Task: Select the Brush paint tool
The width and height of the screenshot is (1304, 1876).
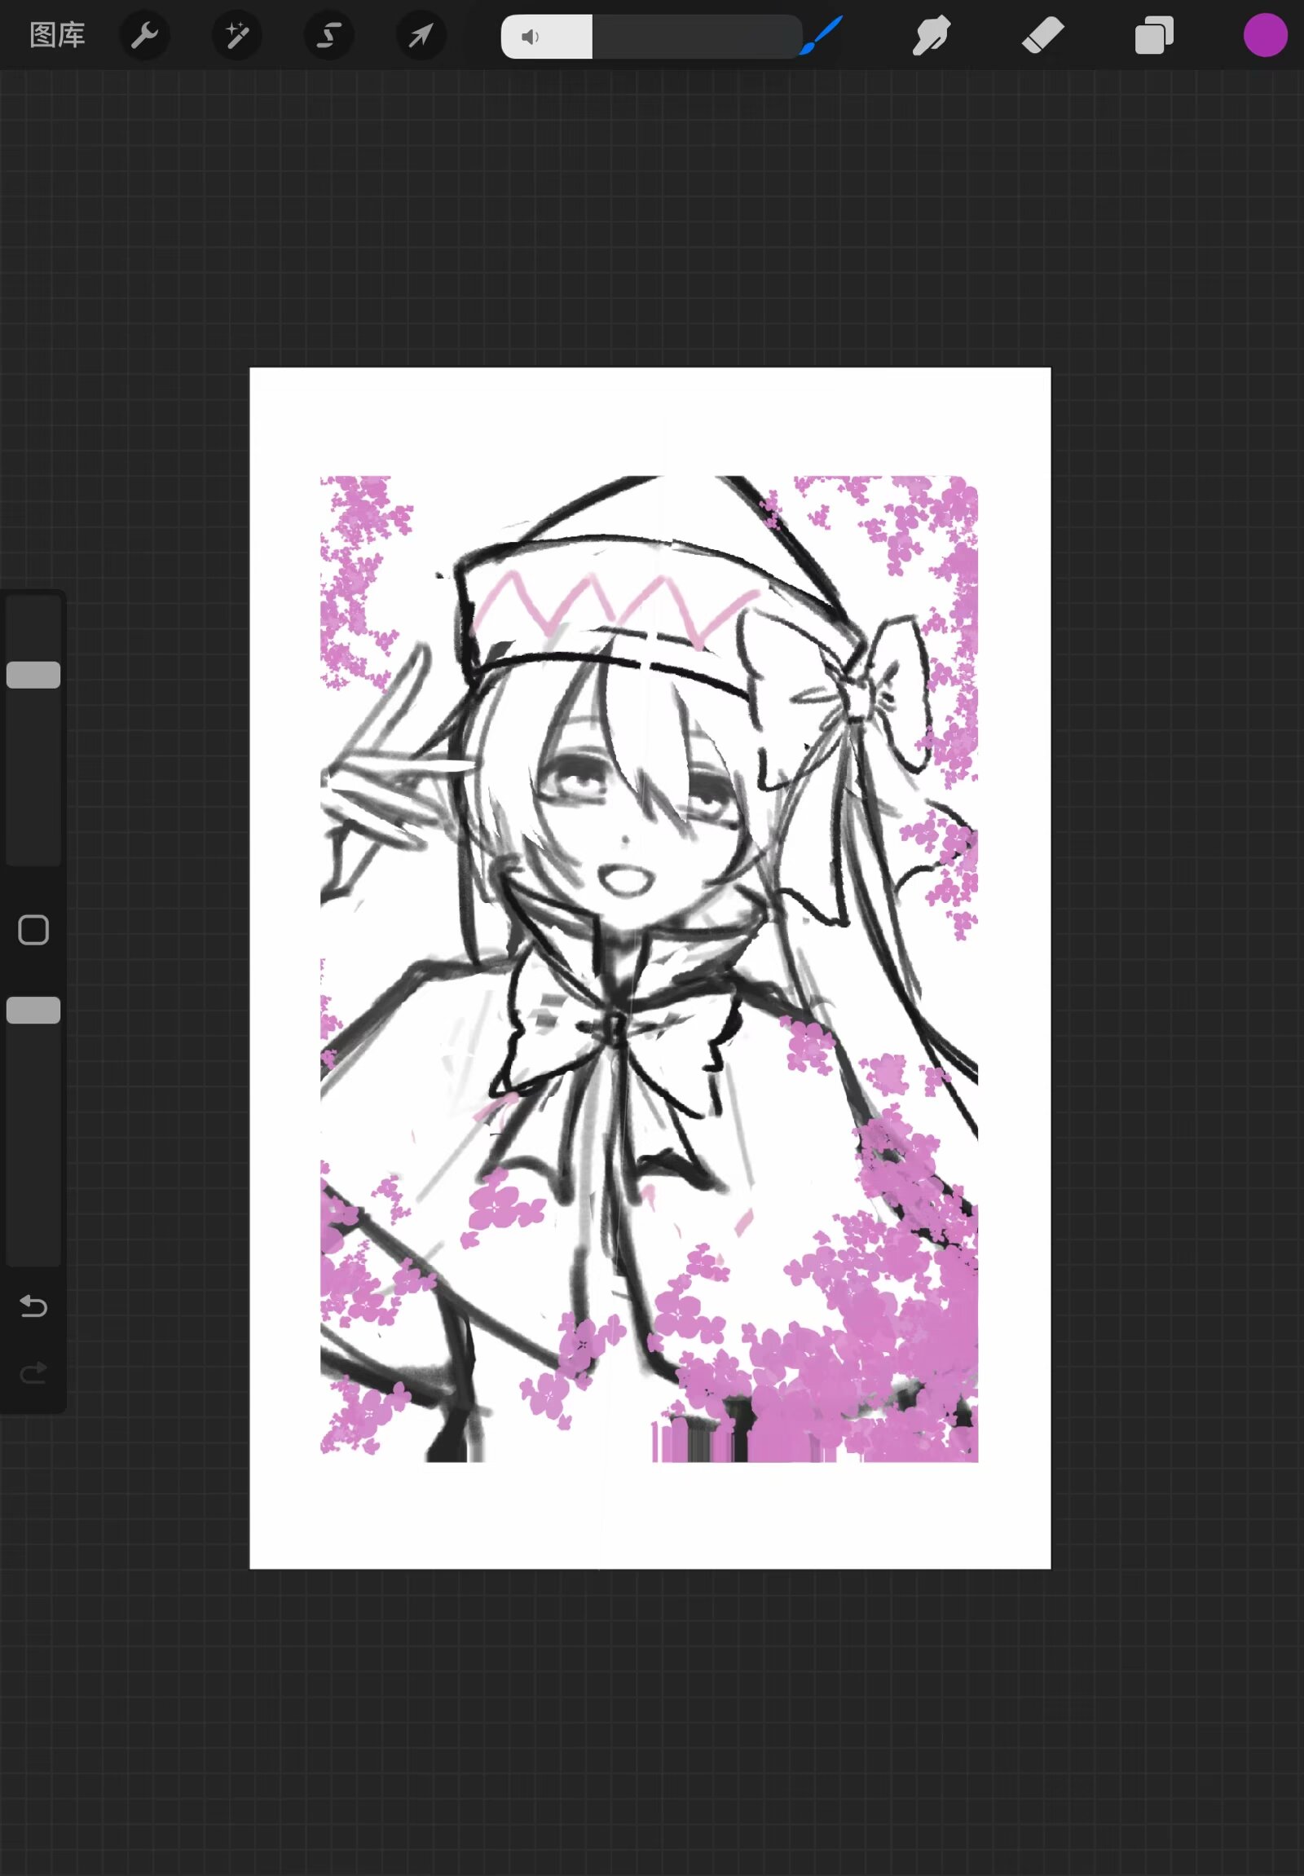Action: click(822, 35)
